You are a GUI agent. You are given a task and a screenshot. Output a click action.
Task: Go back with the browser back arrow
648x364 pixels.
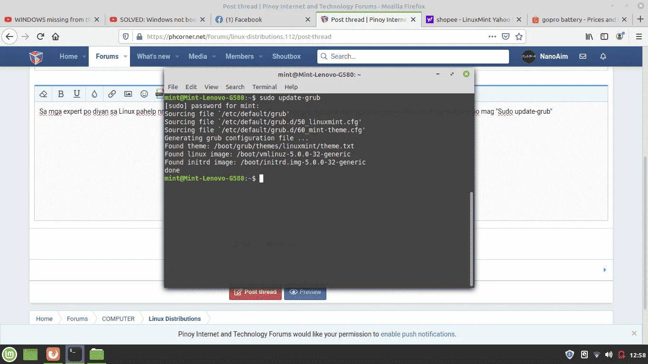pos(10,36)
